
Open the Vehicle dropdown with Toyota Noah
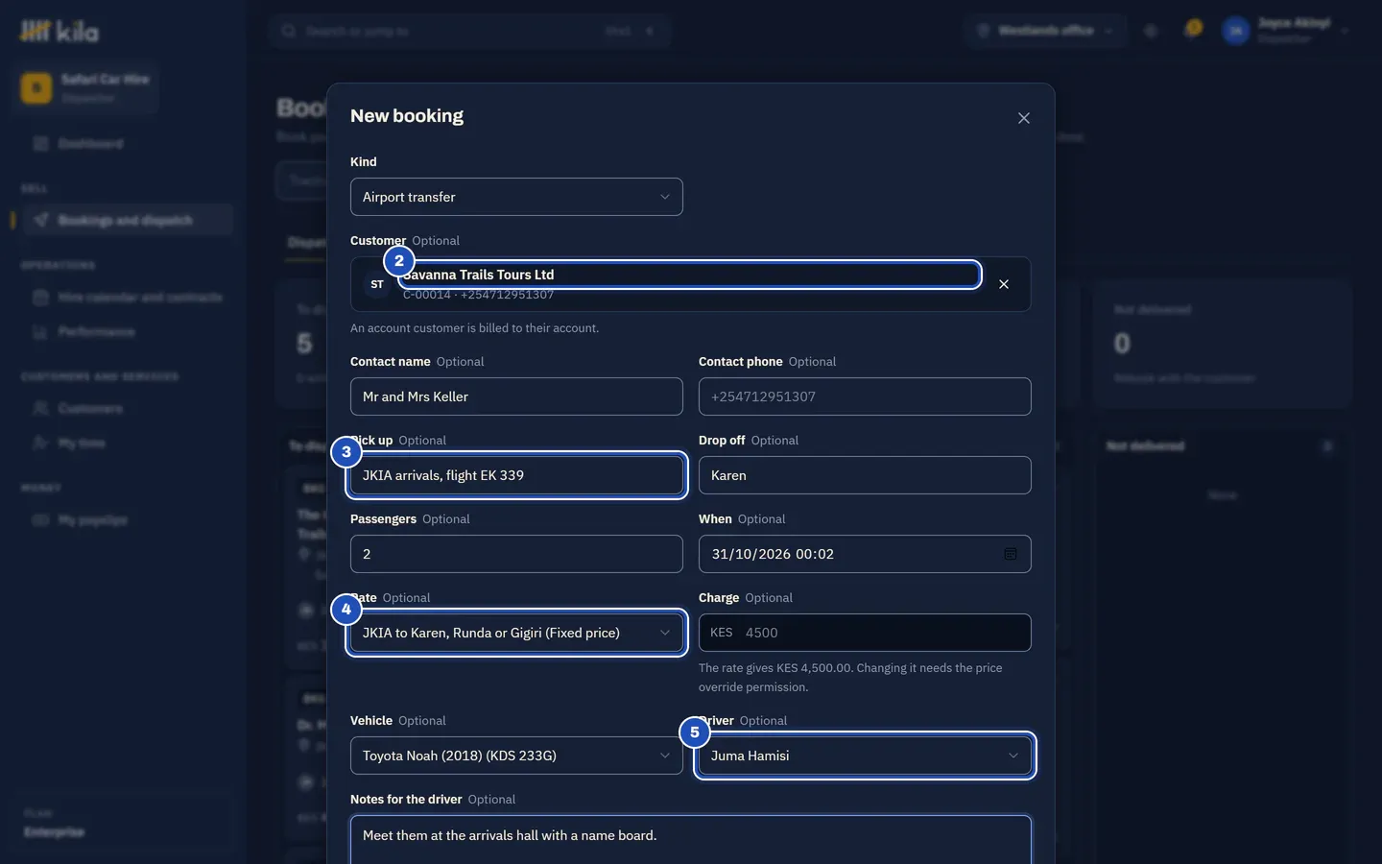click(x=516, y=756)
